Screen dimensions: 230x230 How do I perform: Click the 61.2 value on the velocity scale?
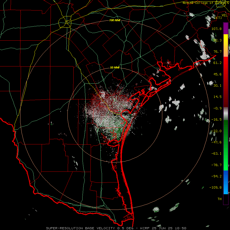[x=217, y=63]
